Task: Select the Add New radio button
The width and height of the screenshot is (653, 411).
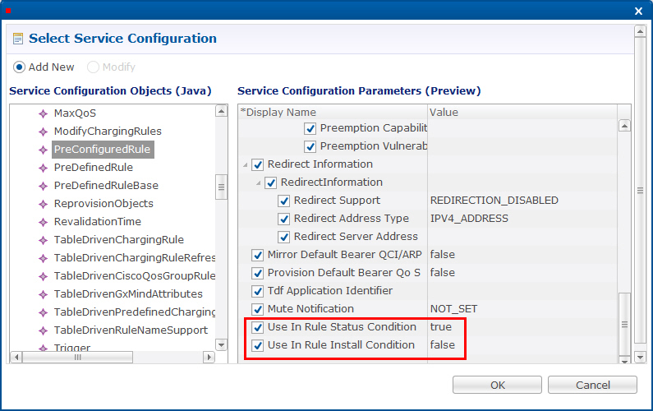Action: click(x=19, y=67)
